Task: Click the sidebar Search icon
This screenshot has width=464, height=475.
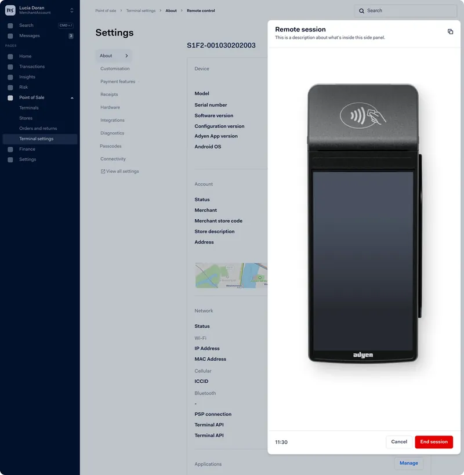Action: coord(10,26)
